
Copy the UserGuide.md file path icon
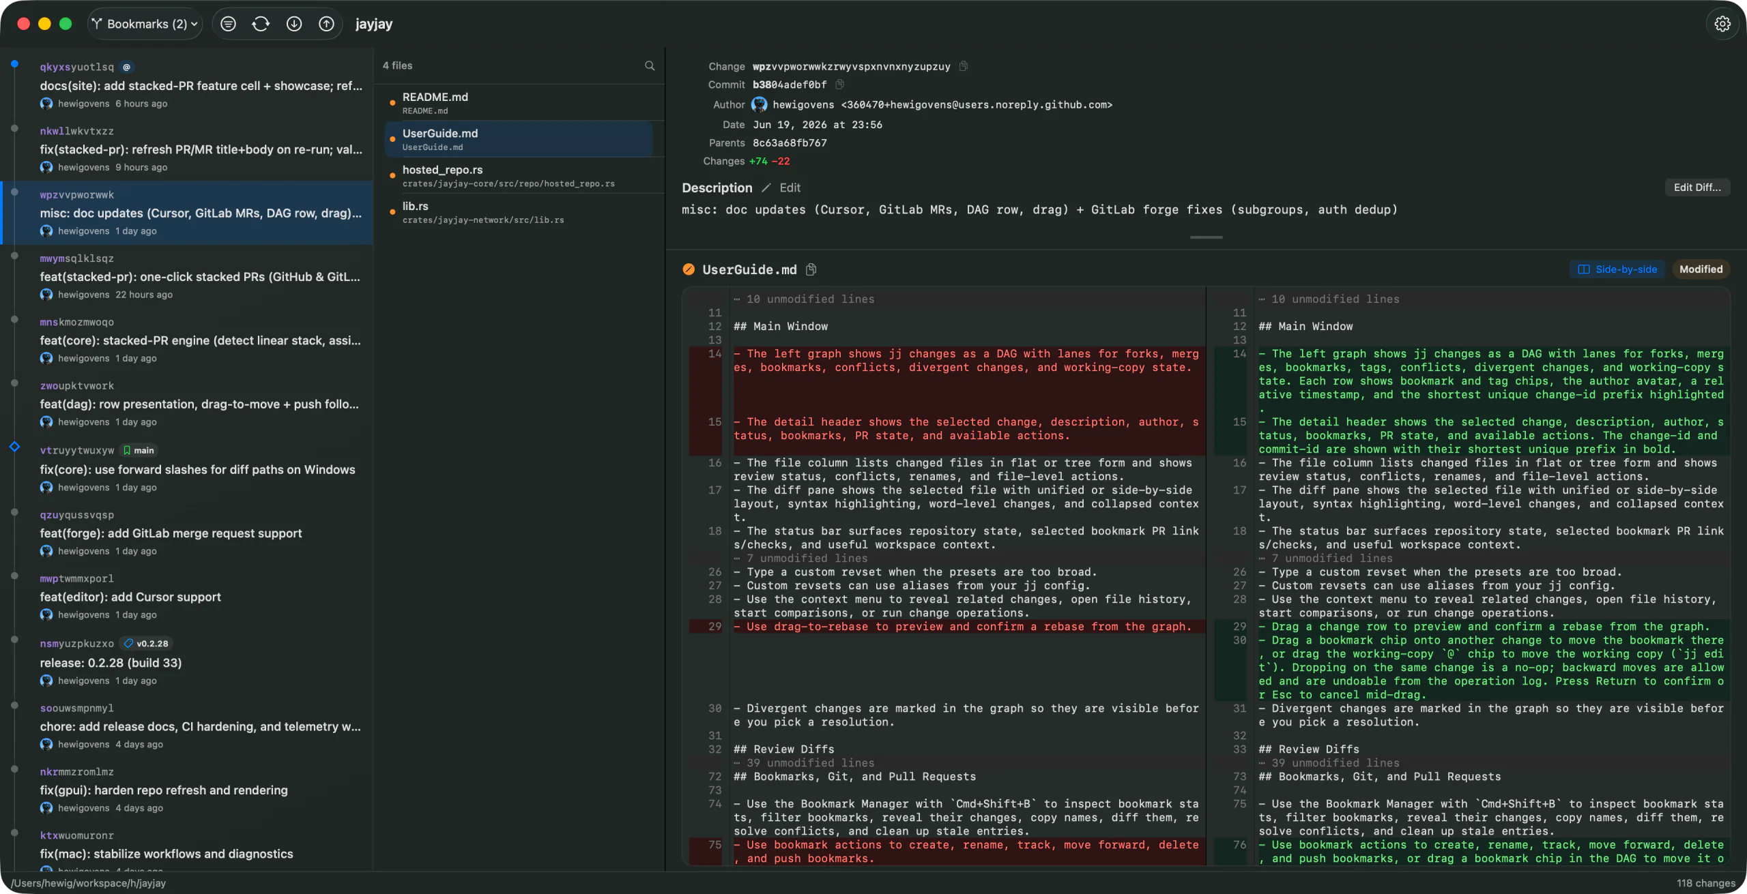(x=811, y=269)
